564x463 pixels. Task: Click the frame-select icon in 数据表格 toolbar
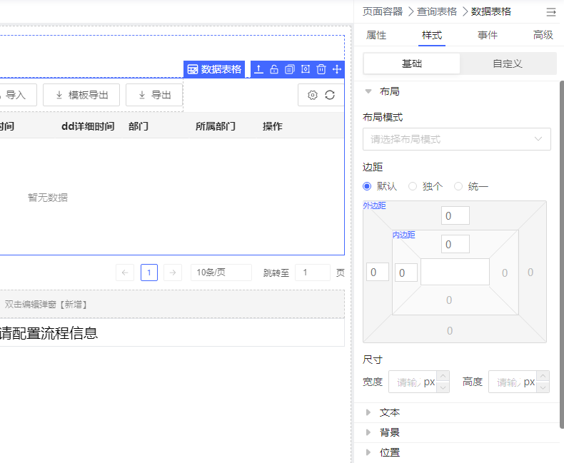(x=306, y=69)
